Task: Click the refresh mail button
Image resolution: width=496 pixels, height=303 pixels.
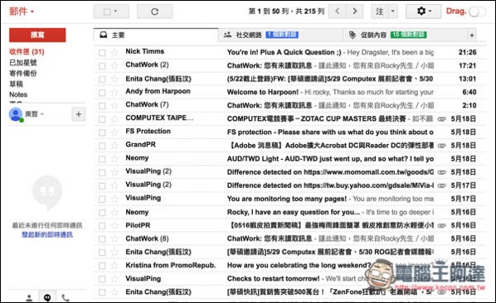Action: click(154, 12)
